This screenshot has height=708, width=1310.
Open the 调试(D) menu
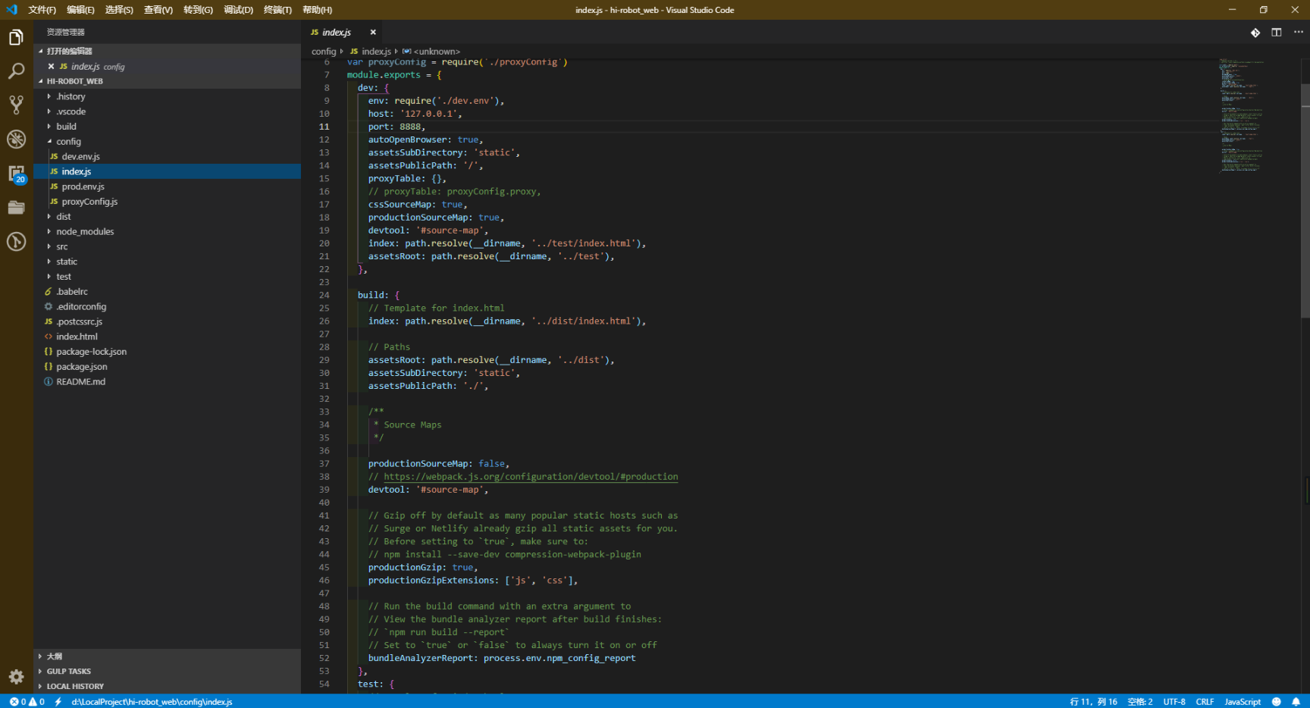(238, 10)
